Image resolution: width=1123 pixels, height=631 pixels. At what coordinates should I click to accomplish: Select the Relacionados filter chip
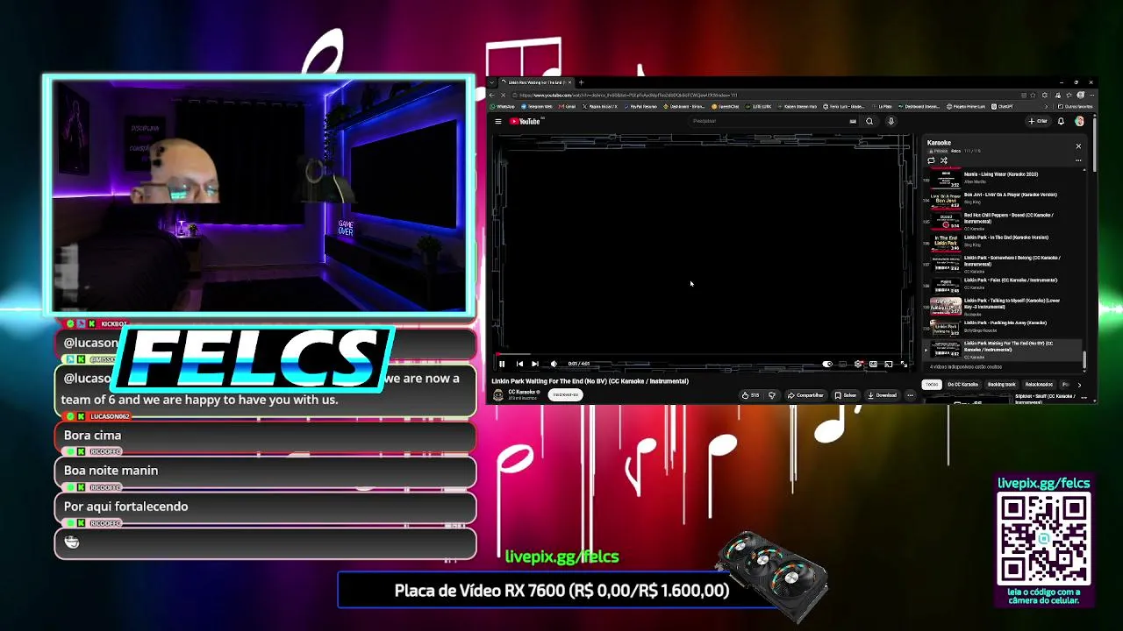pos(1039,385)
